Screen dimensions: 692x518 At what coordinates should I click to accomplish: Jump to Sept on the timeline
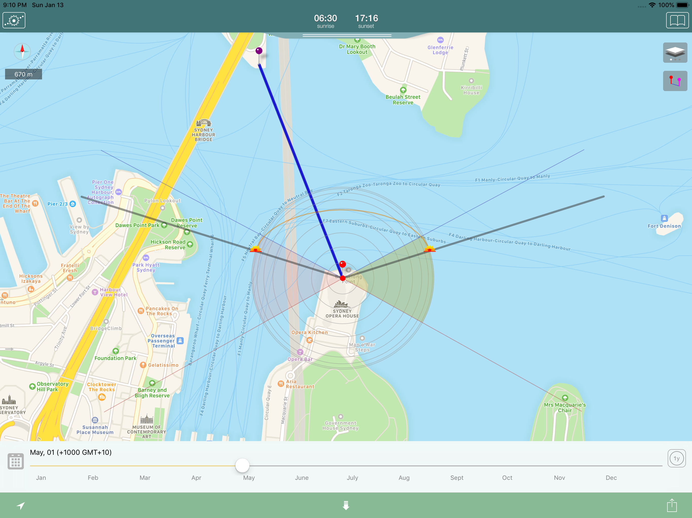456,478
